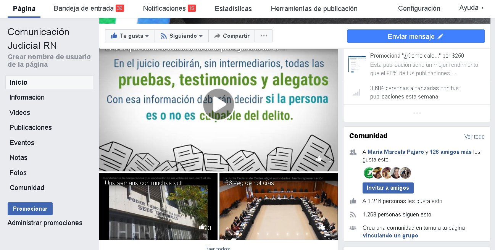This screenshot has height=250, width=495.
Task: Open the '...' more options menu
Action: 264,35
